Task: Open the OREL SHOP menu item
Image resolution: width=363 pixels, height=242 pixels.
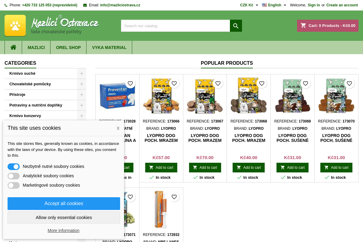Action: pyautogui.click(x=68, y=47)
